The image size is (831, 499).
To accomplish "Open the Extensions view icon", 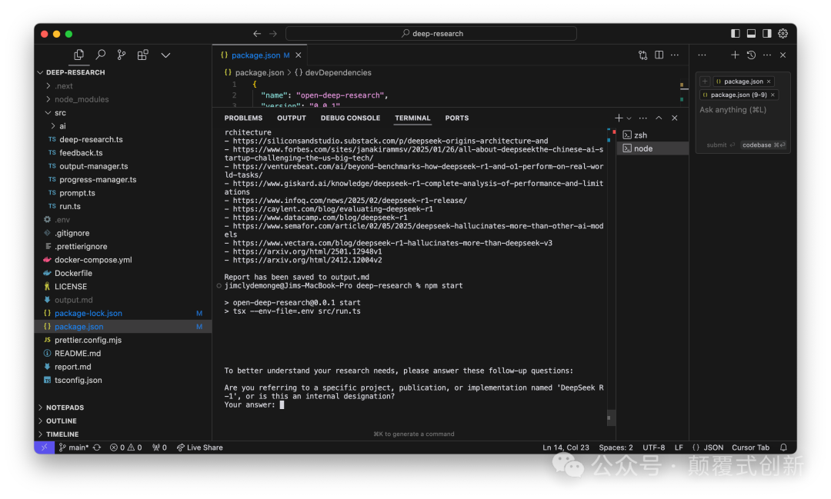I will coord(142,55).
